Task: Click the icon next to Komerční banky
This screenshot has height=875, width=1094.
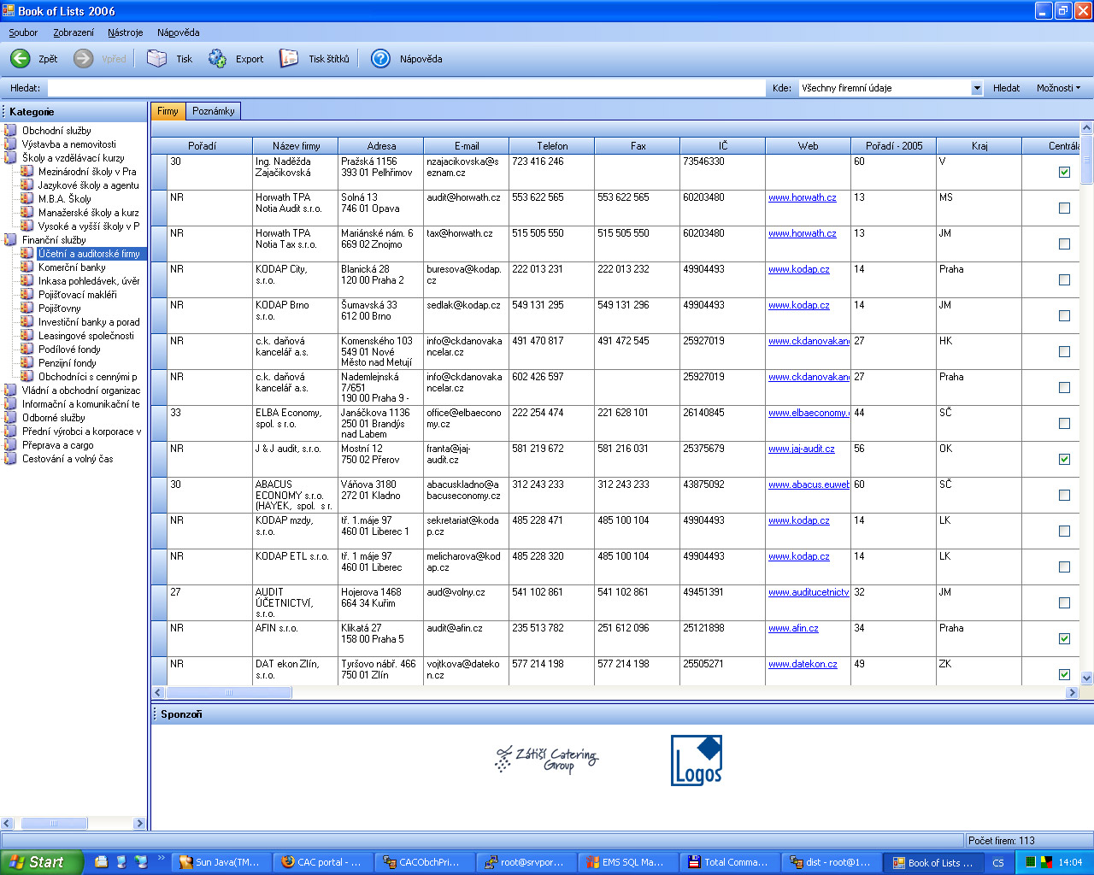Action: coord(27,267)
